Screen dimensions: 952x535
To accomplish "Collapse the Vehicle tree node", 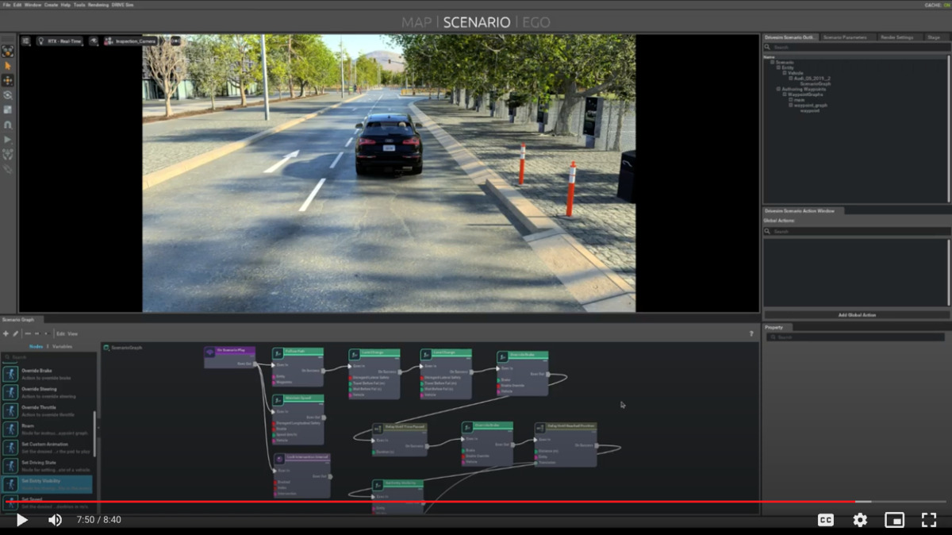I will pos(785,73).
